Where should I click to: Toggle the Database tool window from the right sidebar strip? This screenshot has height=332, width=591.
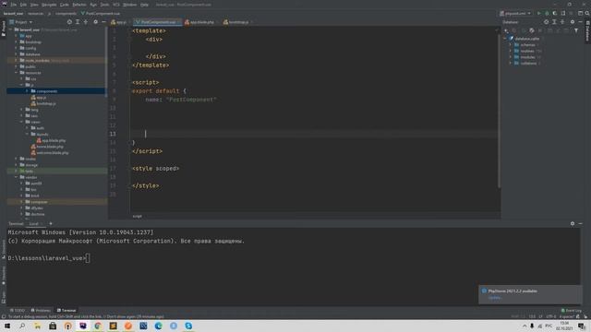pyautogui.click(x=587, y=30)
